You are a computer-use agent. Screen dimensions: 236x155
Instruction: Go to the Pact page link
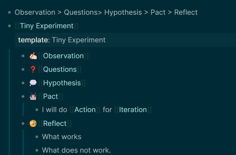coord(51,96)
